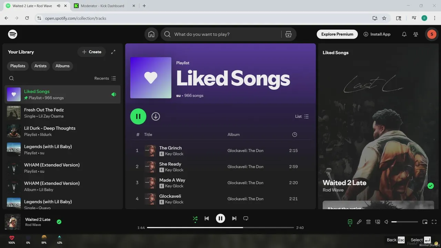This screenshot has width=441, height=248.
Task: Open the Browse icon in search bar
Action: (289, 34)
